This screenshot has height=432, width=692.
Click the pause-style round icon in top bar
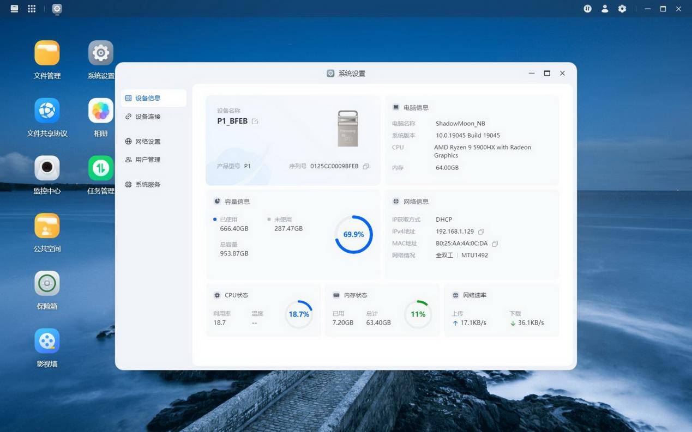click(587, 9)
